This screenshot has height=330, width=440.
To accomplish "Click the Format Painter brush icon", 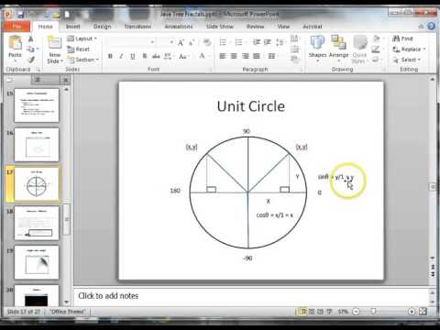I will (x=31, y=60).
